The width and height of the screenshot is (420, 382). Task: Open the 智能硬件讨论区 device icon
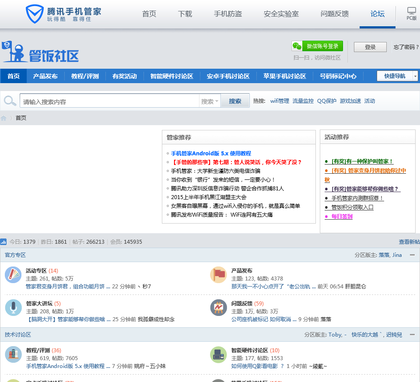219,354
